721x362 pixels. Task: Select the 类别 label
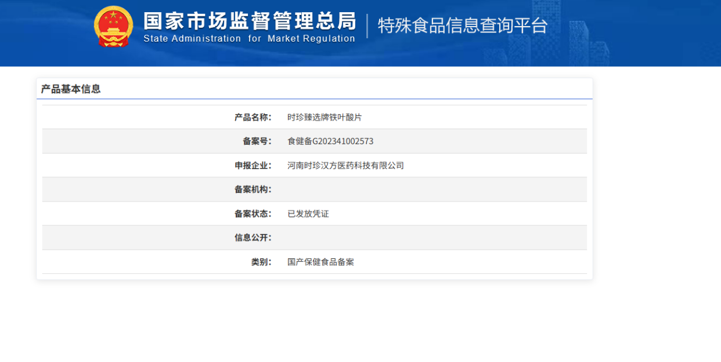pyautogui.click(x=261, y=262)
